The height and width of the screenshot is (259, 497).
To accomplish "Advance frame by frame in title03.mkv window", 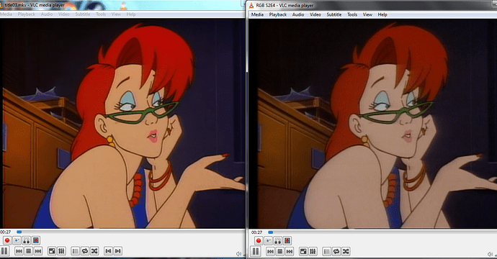I will point(36,240).
